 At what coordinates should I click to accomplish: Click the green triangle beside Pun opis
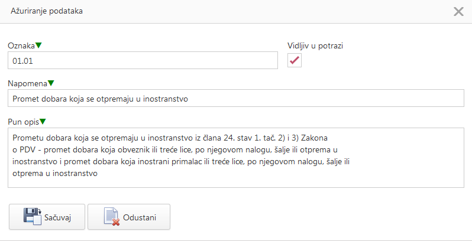click(x=43, y=122)
